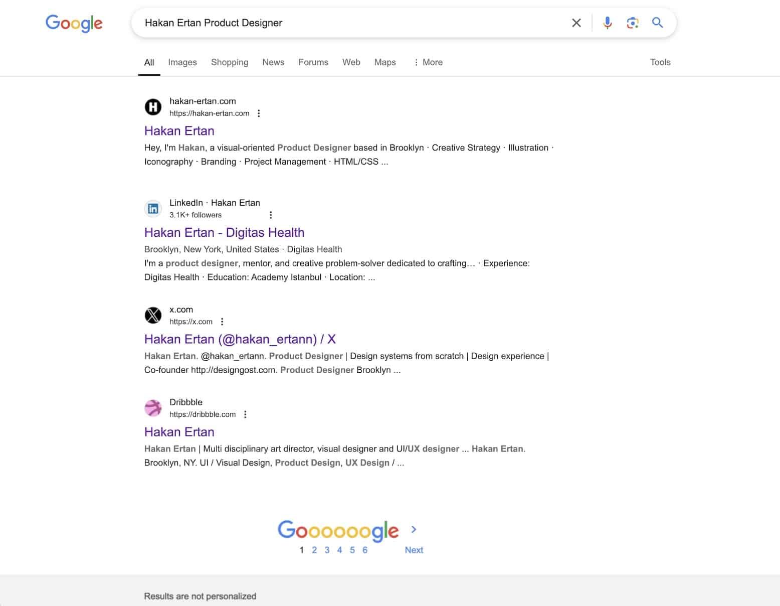780x606 pixels.
Task: Go to Google homepage via logo
Action: coord(74,23)
